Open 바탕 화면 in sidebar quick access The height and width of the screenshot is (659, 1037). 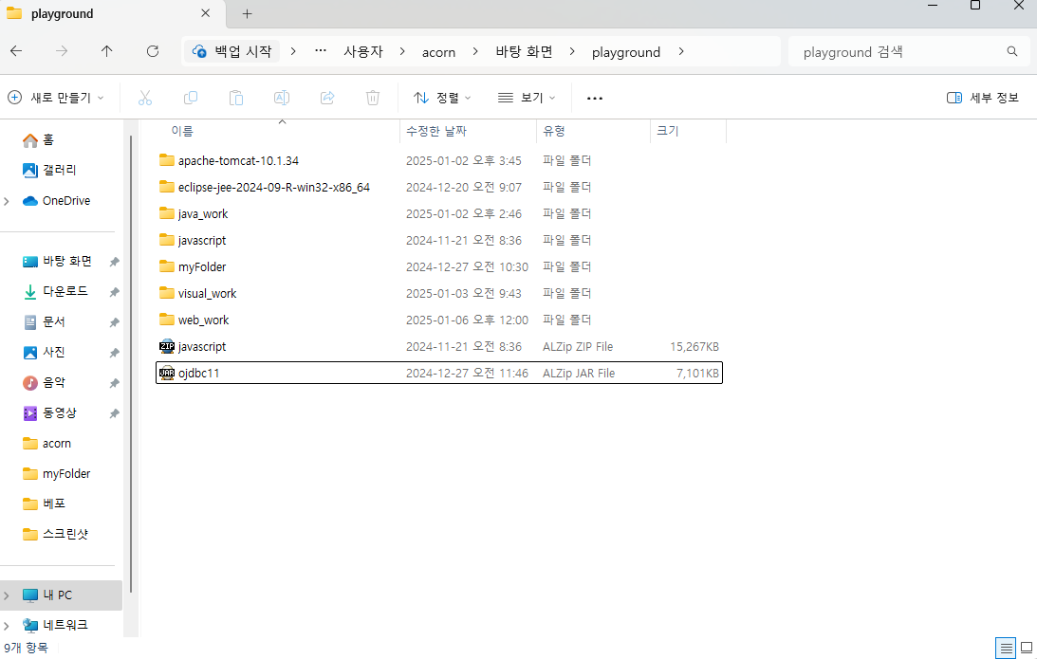(57, 261)
